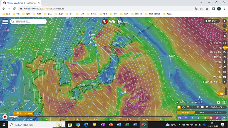The height and width of the screenshot is (128, 228).
Task: Translate this page icon in address bar
Action: coord(196,9)
